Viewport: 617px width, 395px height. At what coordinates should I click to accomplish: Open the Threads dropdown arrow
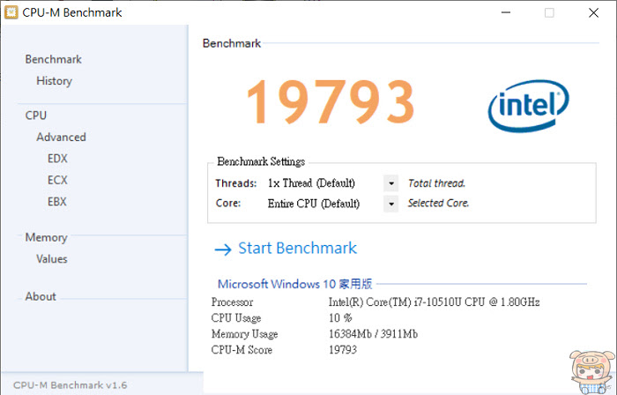(x=391, y=183)
